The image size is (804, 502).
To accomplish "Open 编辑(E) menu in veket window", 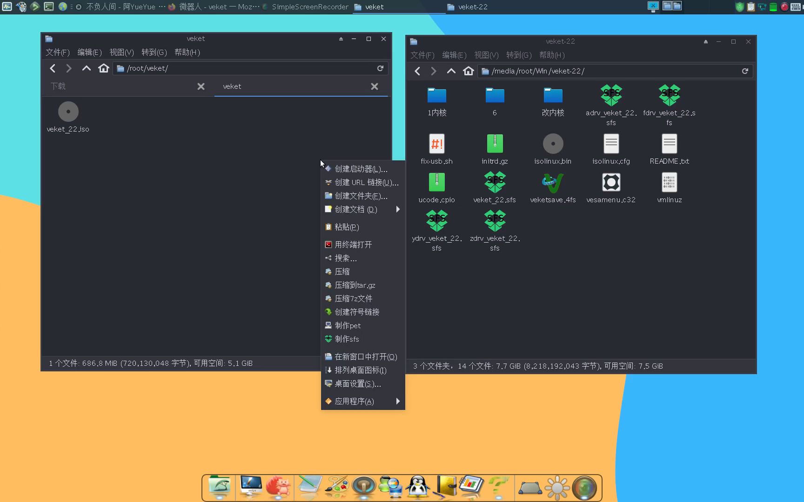I will (x=89, y=52).
